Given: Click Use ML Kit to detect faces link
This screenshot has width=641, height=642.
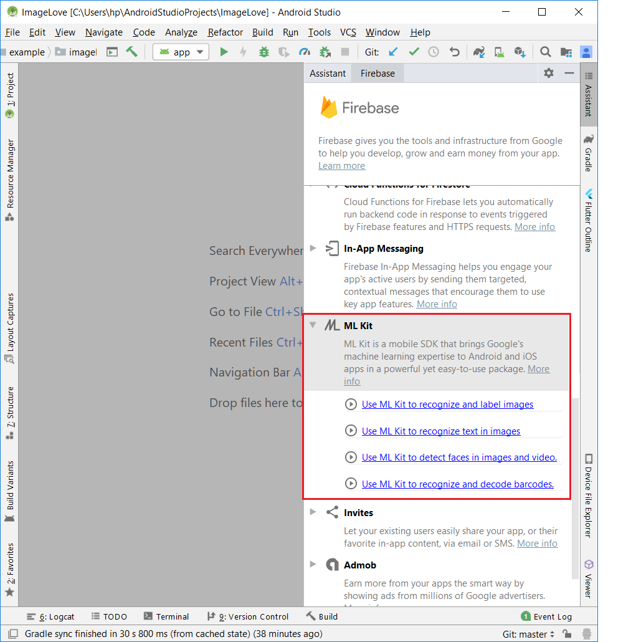Looking at the screenshot, I should click(459, 458).
